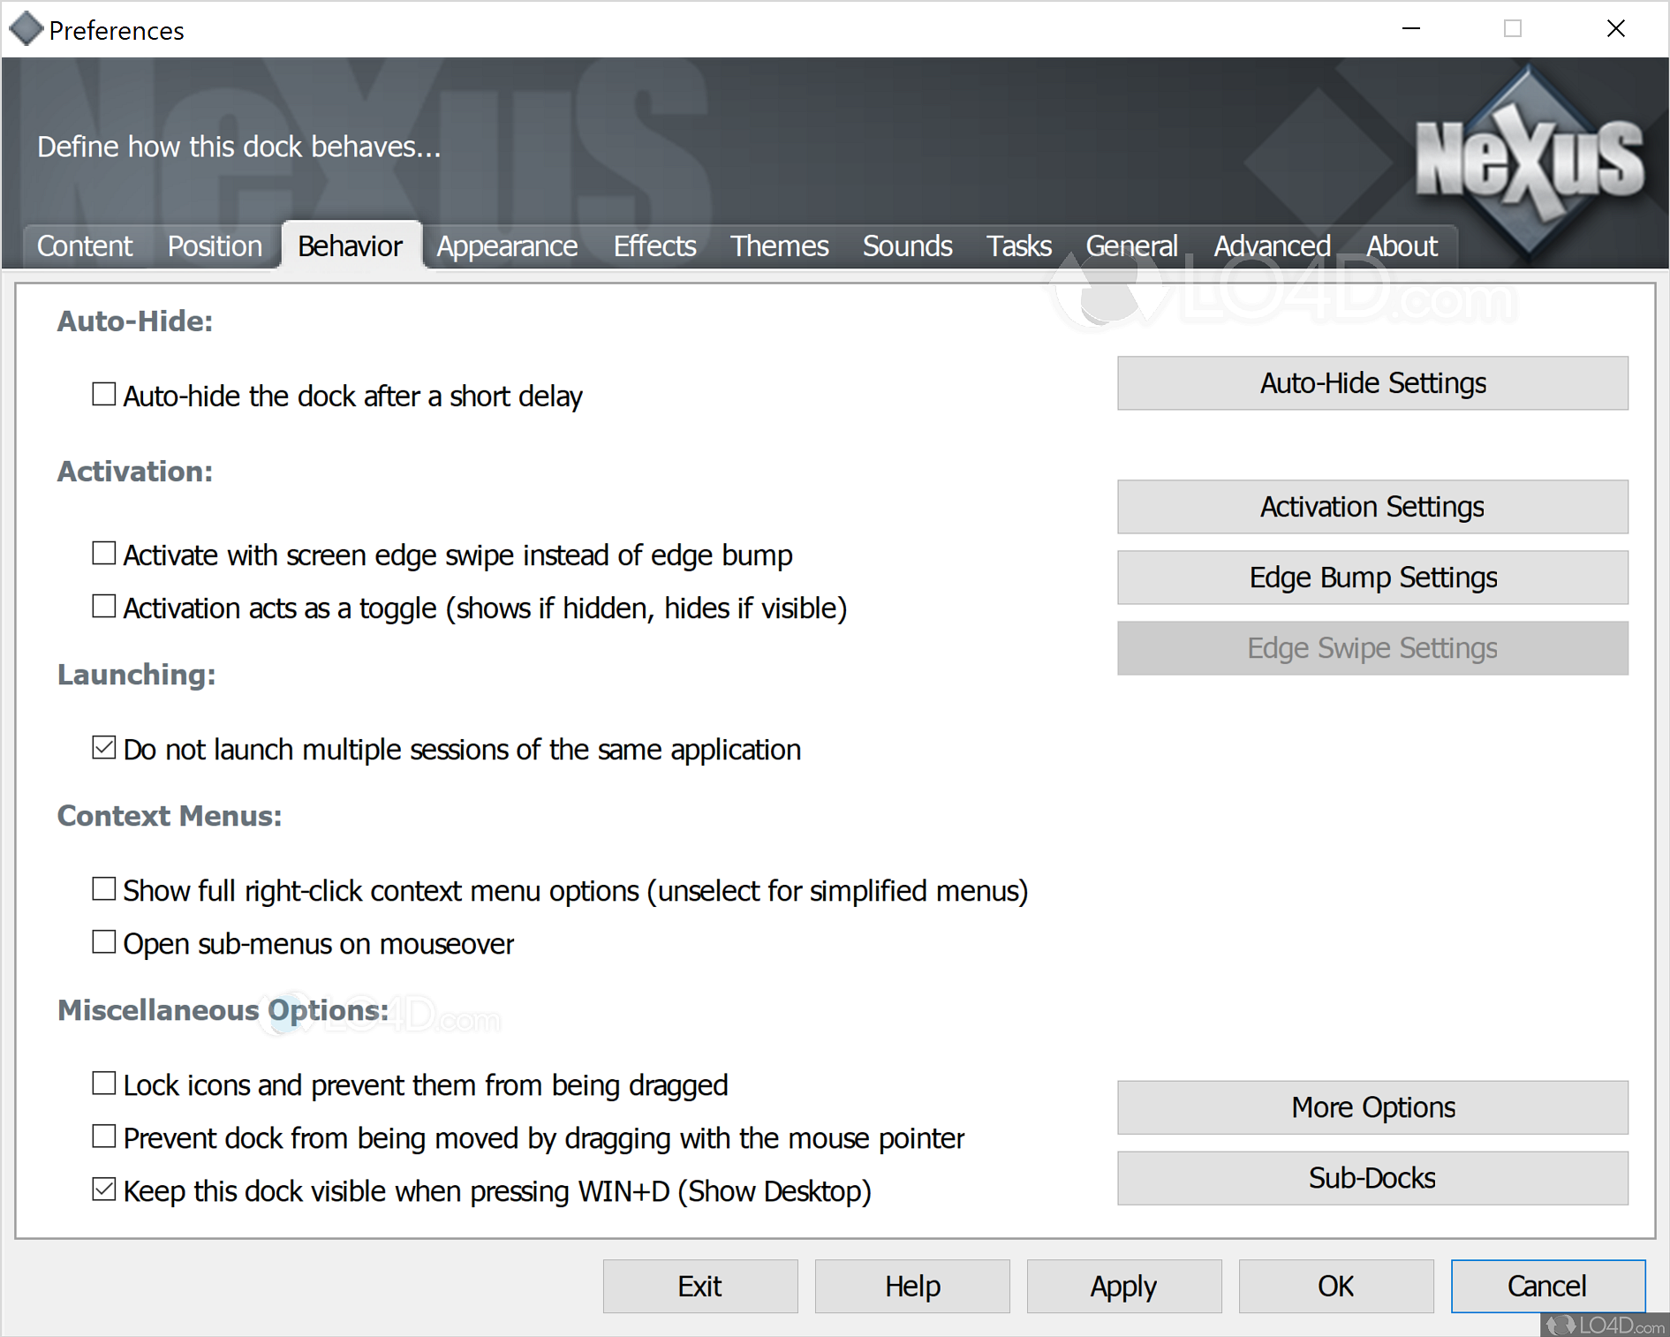Select the Advanced tab
The height and width of the screenshot is (1337, 1670).
tap(1272, 246)
